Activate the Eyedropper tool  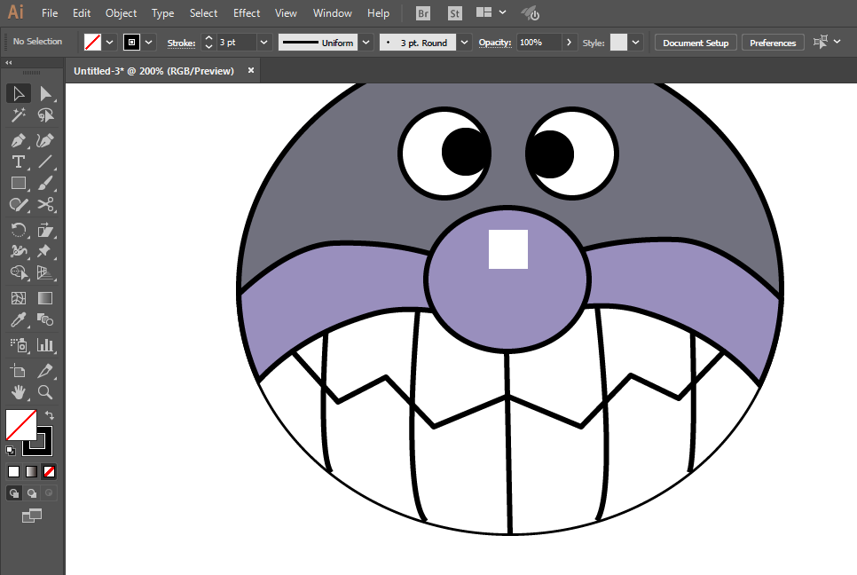pyautogui.click(x=18, y=320)
